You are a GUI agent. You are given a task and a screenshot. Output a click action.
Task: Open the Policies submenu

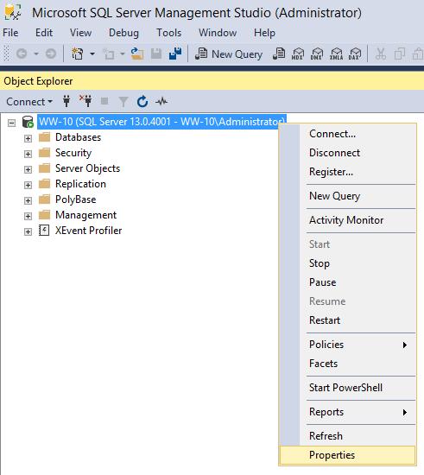[347, 345]
